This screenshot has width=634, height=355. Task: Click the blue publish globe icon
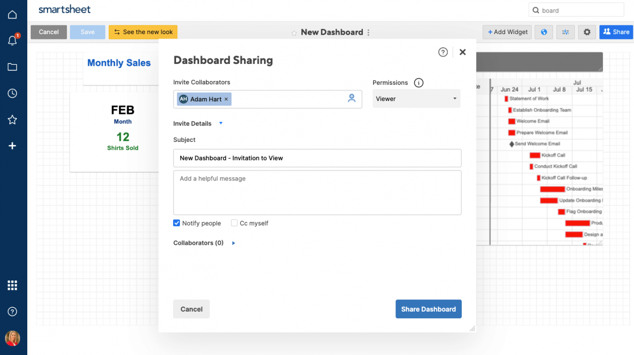543,32
